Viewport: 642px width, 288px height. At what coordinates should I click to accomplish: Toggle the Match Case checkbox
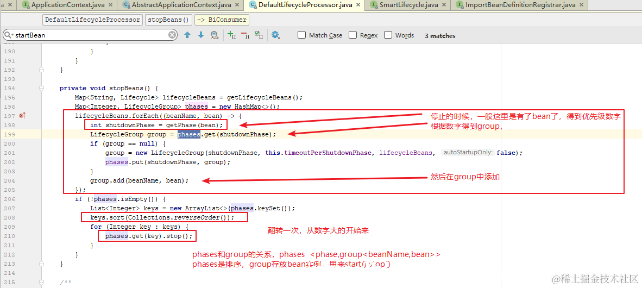pyautogui.click(x=302, y=35)
